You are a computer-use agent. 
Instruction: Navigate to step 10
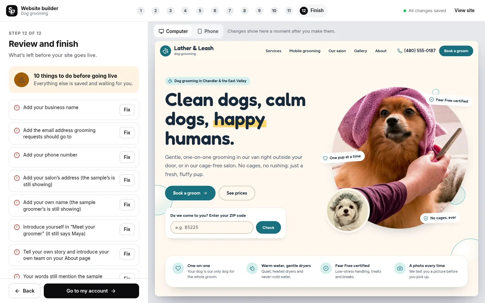(274, 11)
